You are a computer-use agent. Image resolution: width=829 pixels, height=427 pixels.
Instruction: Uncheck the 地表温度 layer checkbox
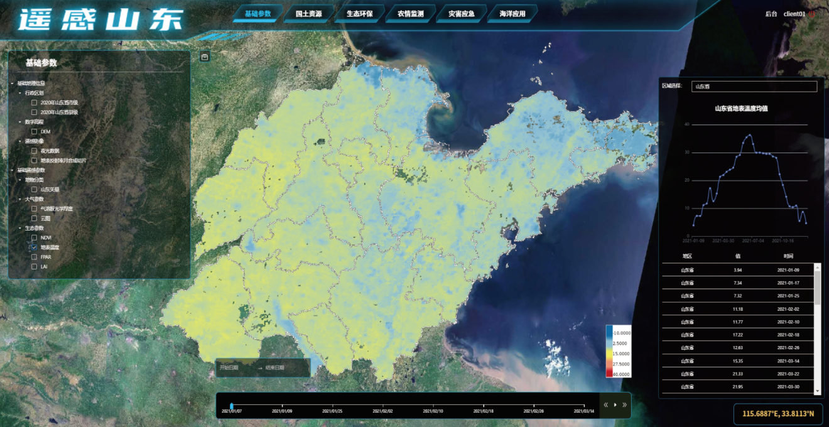pos(35,247)
